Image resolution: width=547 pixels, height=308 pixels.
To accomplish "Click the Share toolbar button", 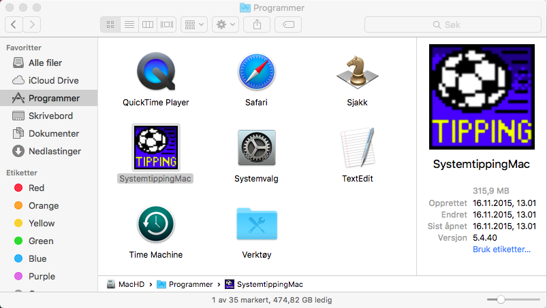I will pos(257,24).
